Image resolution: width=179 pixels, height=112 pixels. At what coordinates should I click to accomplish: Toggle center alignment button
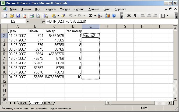(149, 16)
